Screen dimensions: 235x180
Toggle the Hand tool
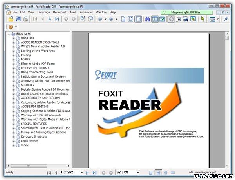[x=171, y=19]
